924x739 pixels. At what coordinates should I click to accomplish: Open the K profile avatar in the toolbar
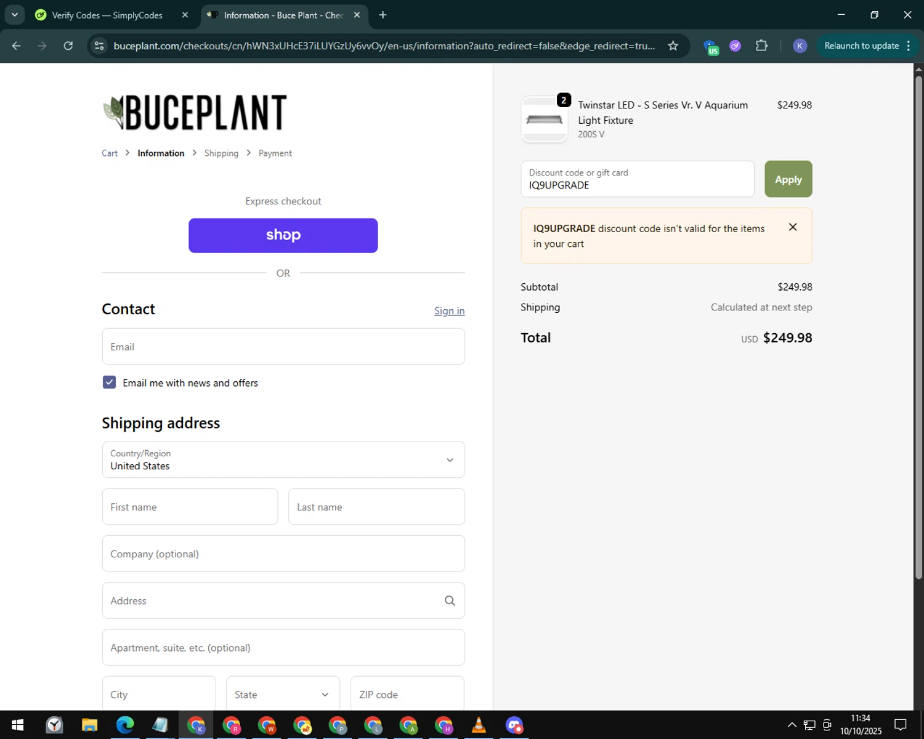[x=800, y=46]
